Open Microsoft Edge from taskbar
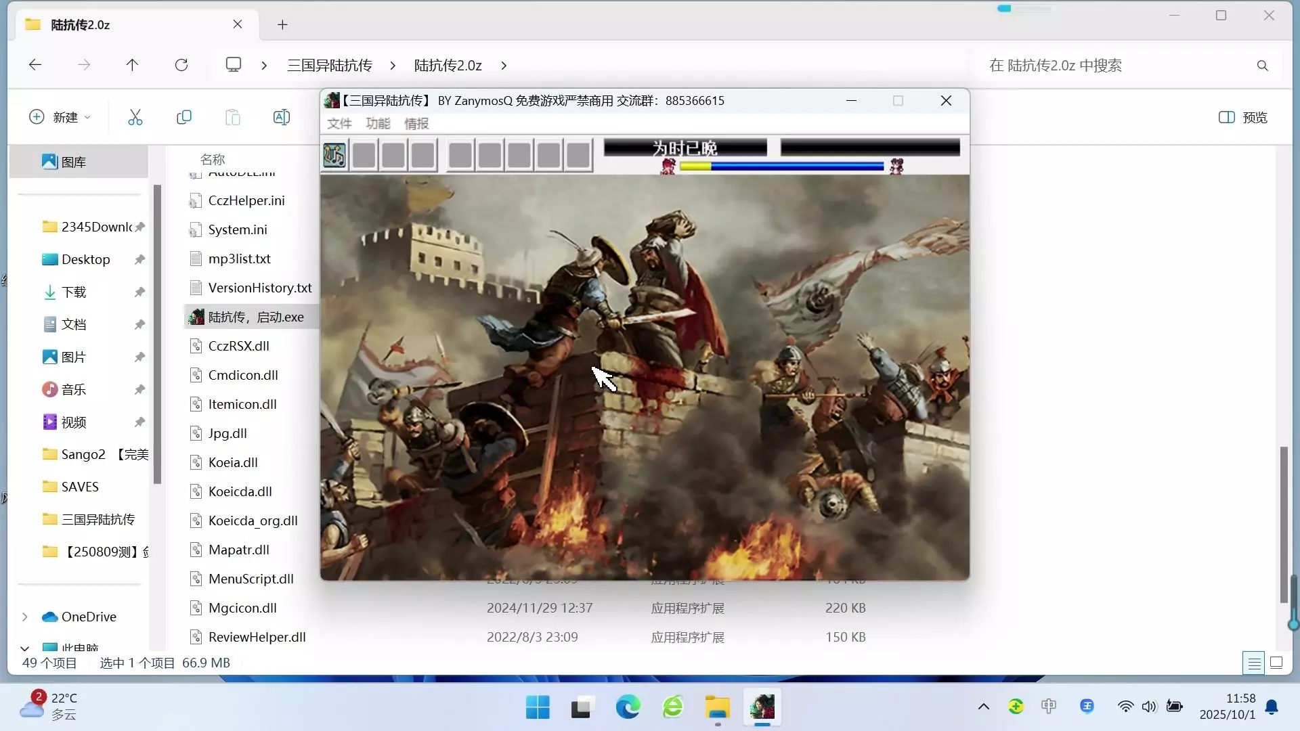The width and height of the screenshot is (1300, 731). pyautogui.click(x=628, y=707)
